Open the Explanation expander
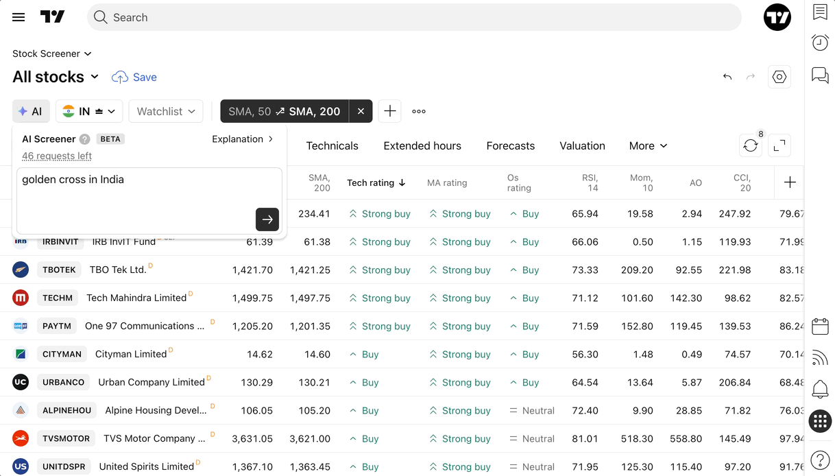 pyautogui.click(x=243, y=139)
